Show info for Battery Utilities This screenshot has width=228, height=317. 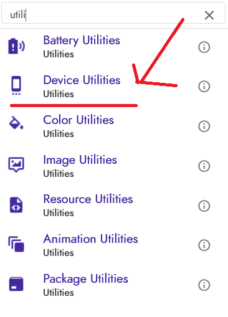pyautogui.click(x=204, y=47)
